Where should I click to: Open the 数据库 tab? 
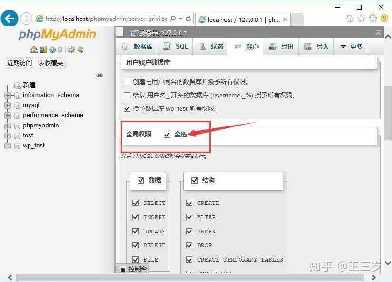tap(138, 47)
